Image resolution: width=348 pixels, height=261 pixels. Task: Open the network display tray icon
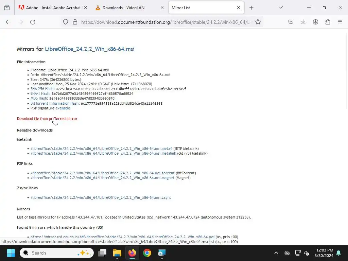pyautogui.click(x=298, y=253)
